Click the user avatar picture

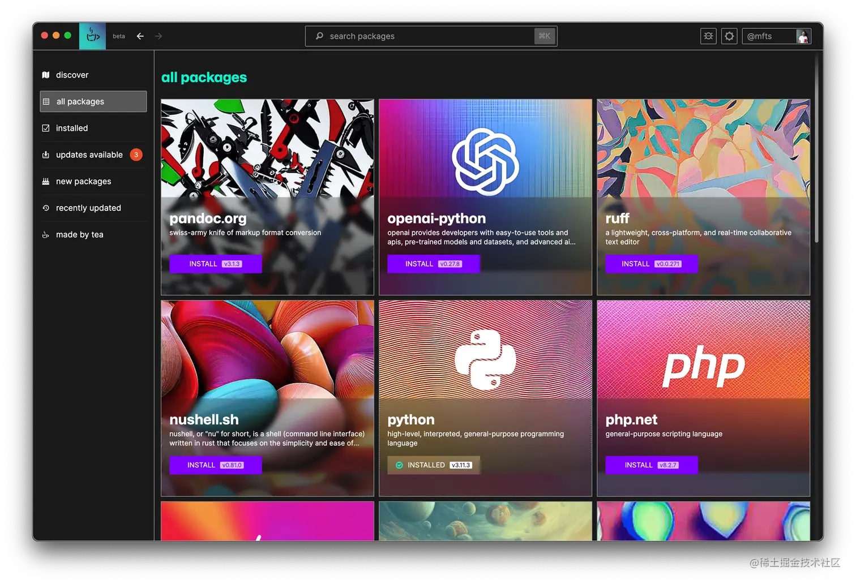803,36
